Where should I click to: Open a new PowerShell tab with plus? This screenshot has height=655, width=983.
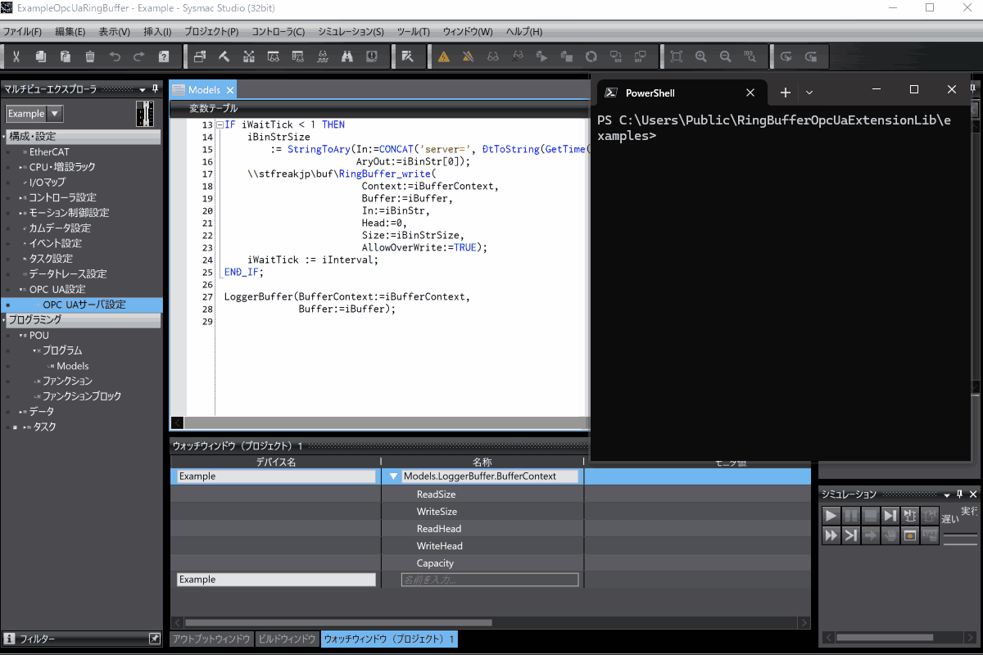785,93
